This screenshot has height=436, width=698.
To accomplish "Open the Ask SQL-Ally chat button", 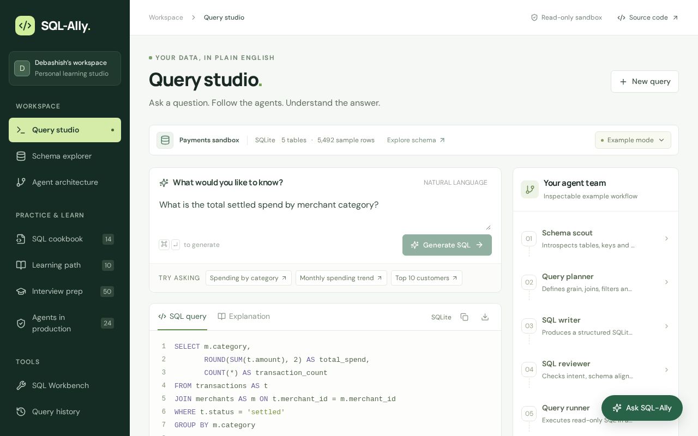I will 642,408.
